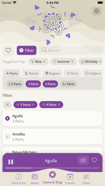Viewport: 105px width, 186px height.
Task: Switch to the Period filter tab
Action: click(x=31, y=73)
